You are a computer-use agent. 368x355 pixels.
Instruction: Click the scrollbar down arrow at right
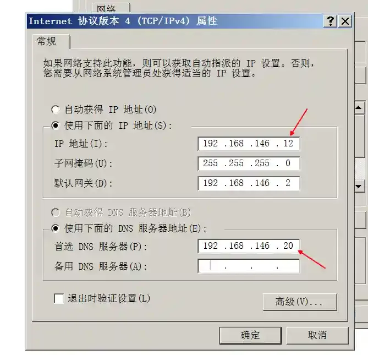pyautogui.click(x=359, y=187)
